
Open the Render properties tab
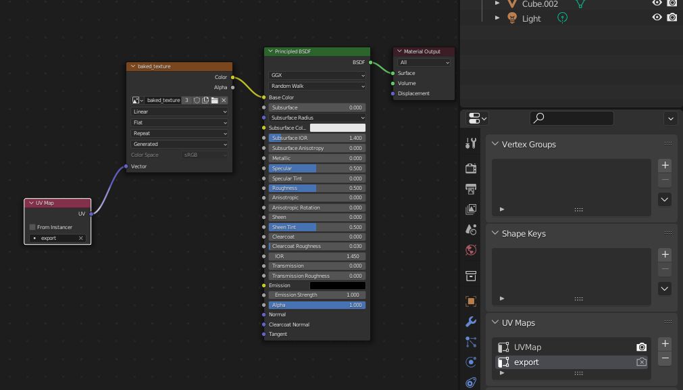471,168
